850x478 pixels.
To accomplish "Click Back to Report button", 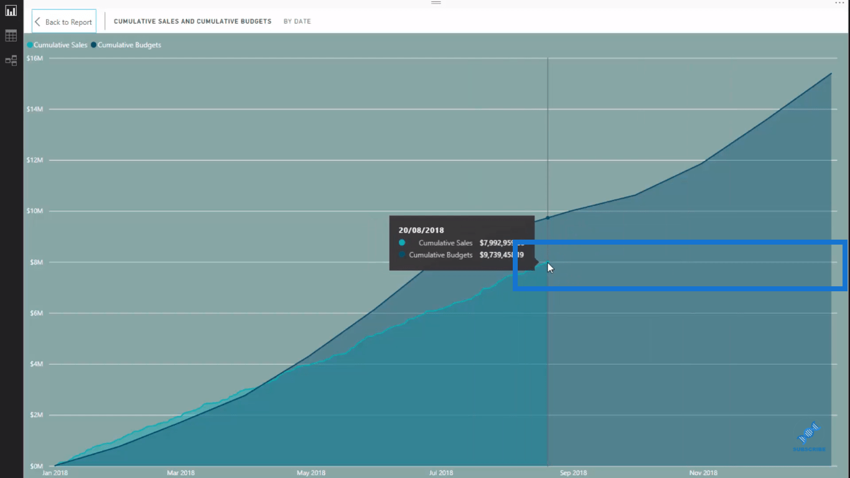I will (64, 22).
